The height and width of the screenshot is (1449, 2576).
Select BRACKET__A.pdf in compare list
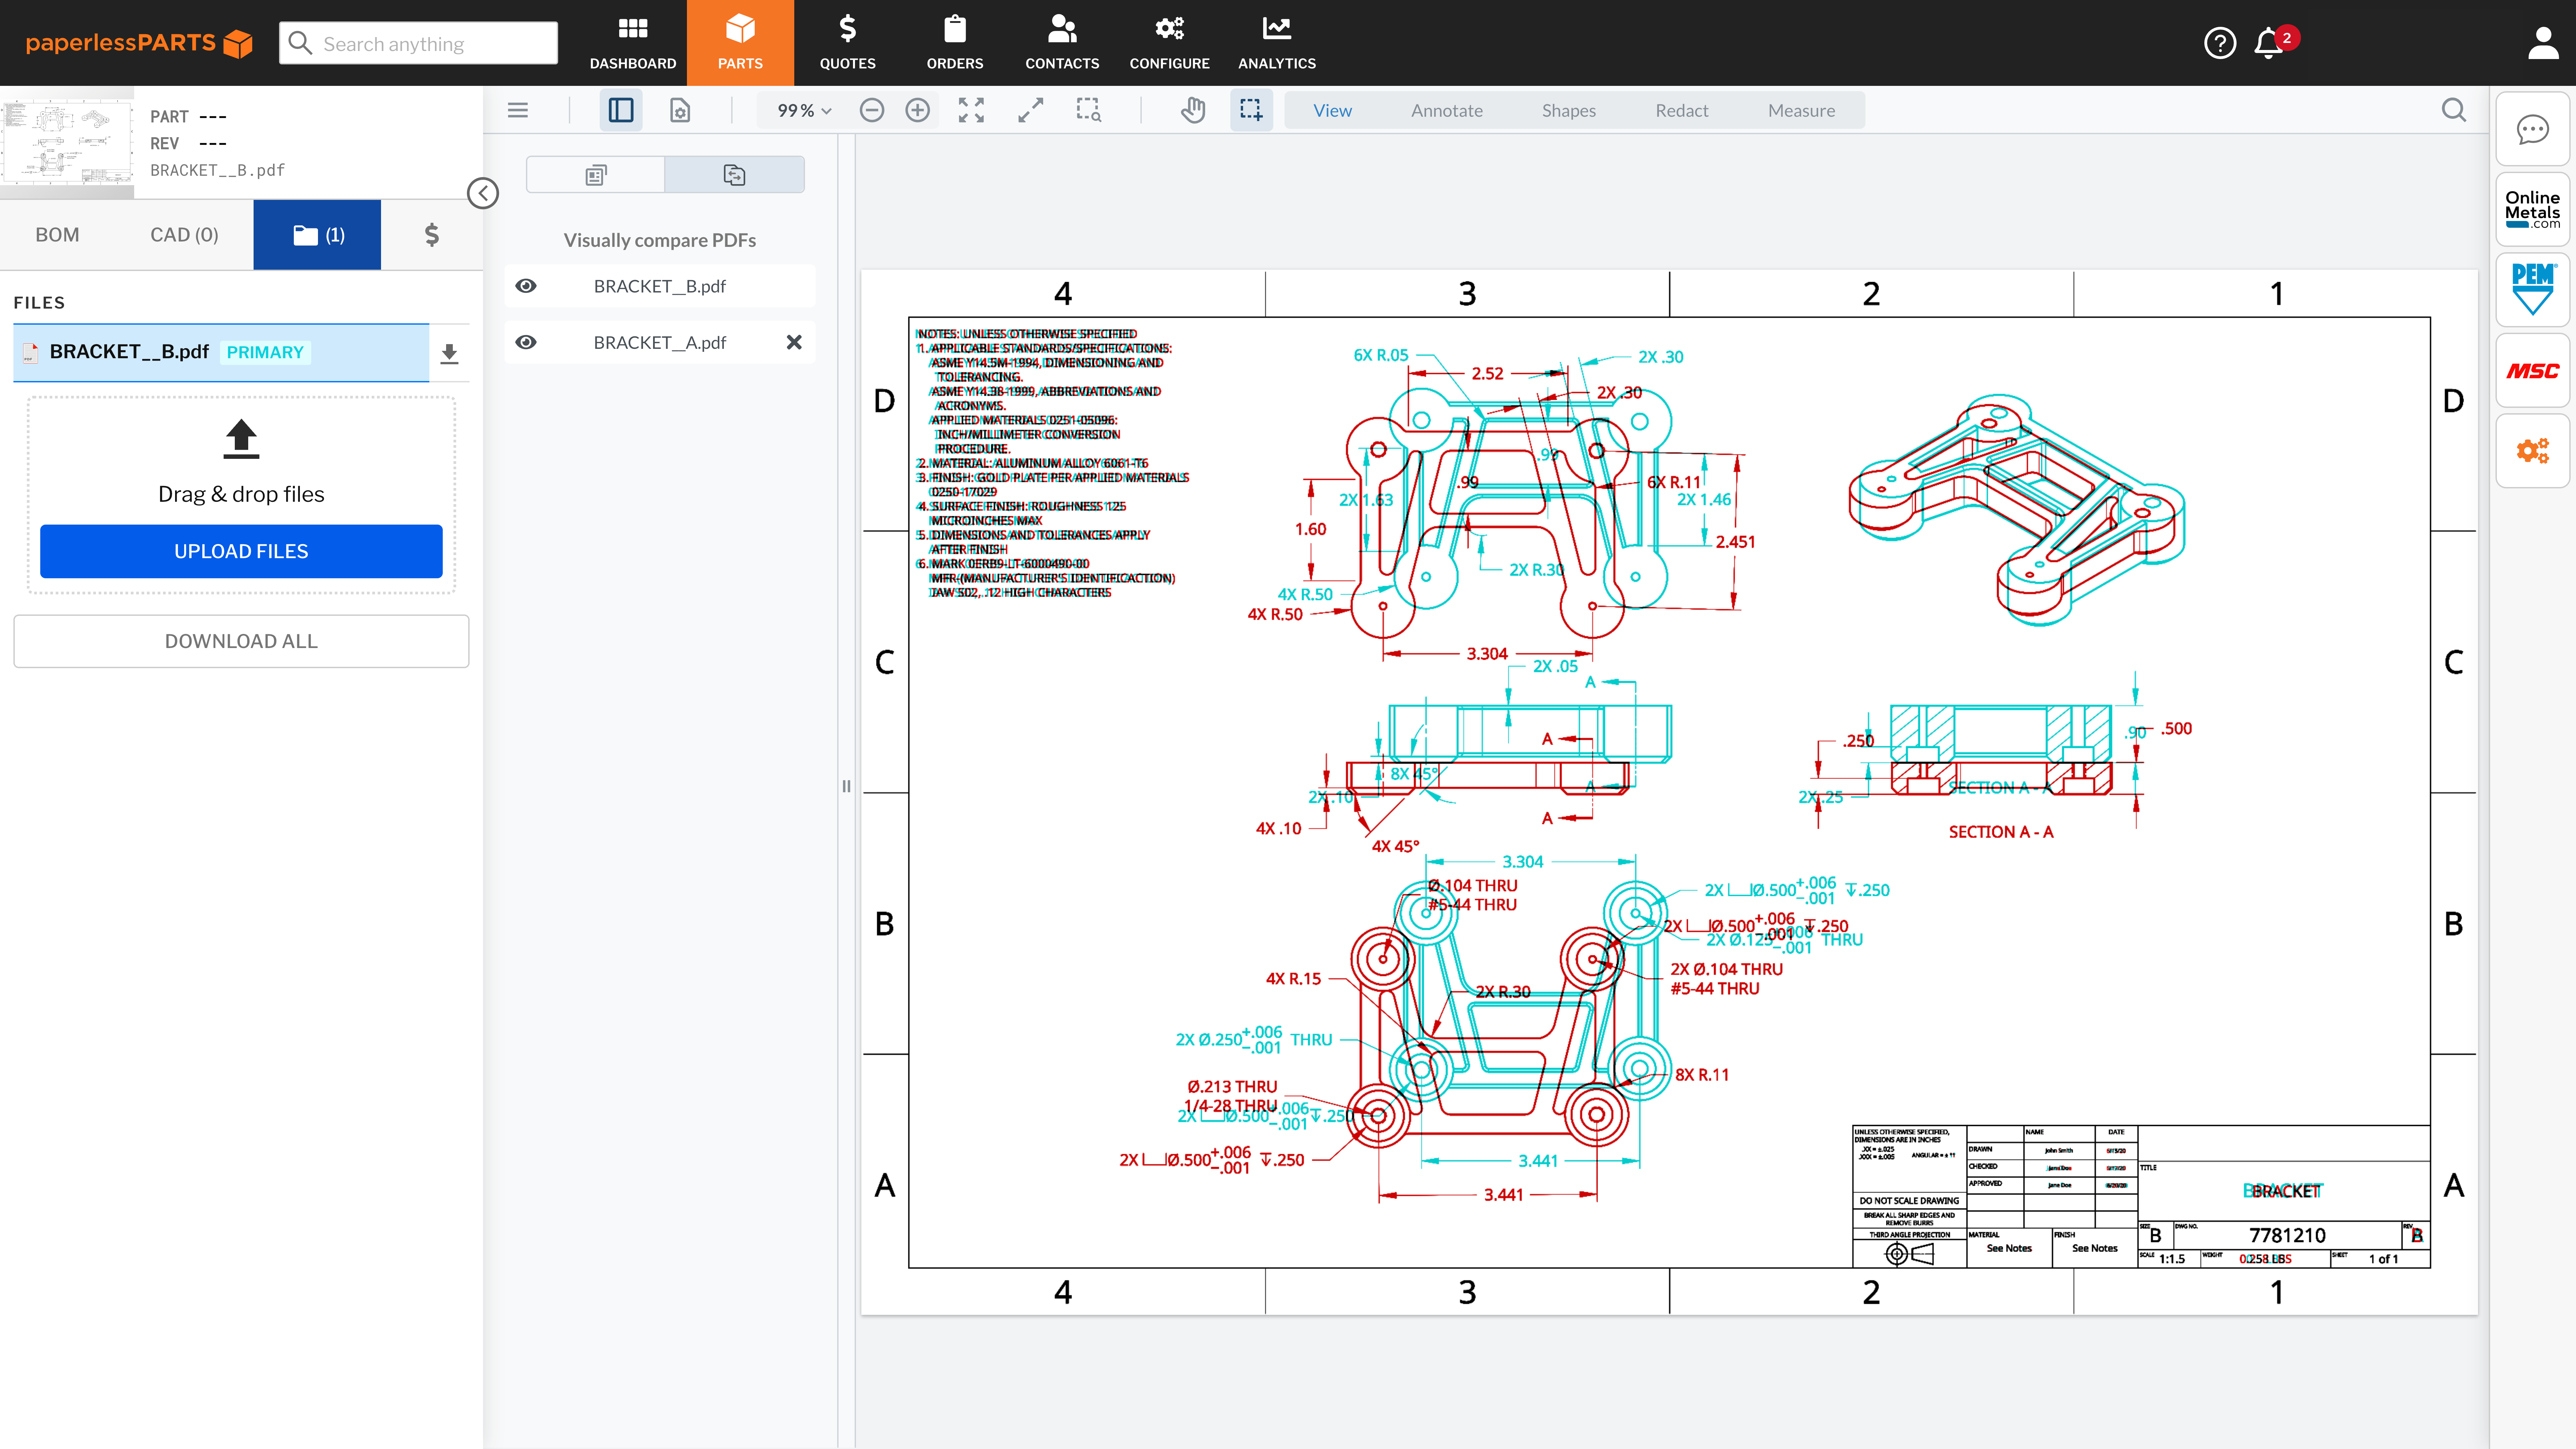click(x=660, y=342)
